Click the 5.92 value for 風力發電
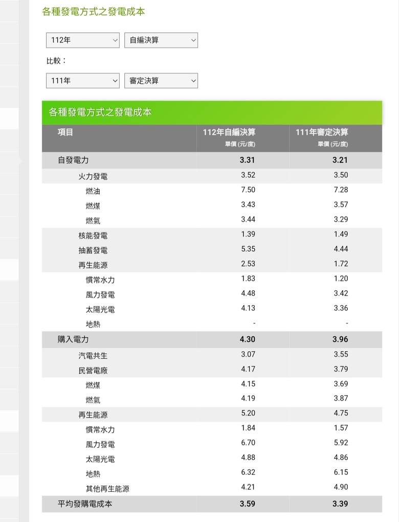399x522 pixels. click(341, 443)
